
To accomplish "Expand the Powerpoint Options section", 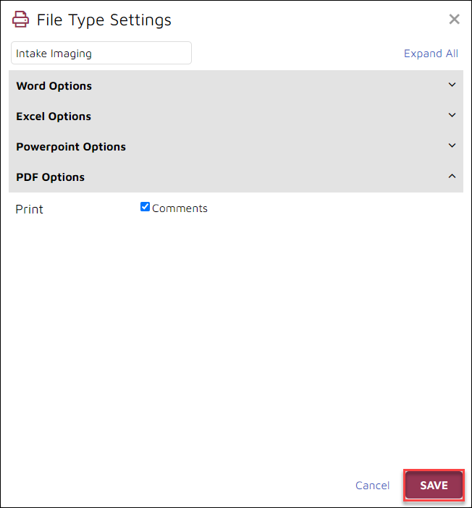I will pos(236,147).
